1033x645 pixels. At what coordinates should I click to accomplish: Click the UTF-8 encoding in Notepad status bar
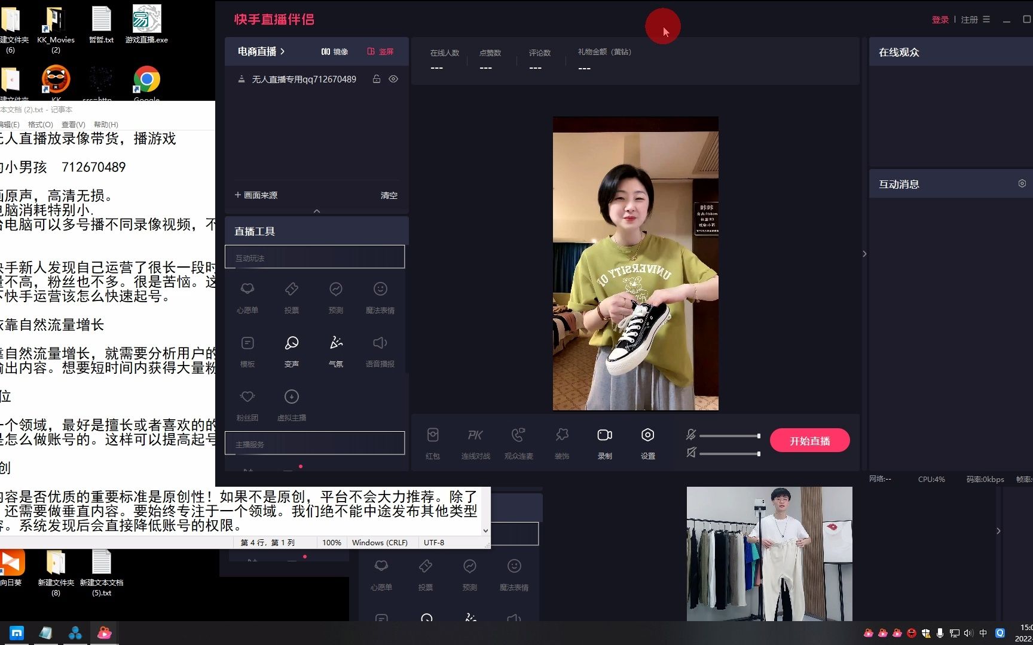434,542
